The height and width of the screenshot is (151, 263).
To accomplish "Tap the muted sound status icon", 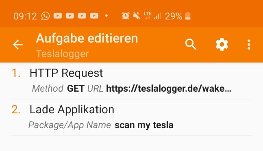I will [x=137, y=16].
